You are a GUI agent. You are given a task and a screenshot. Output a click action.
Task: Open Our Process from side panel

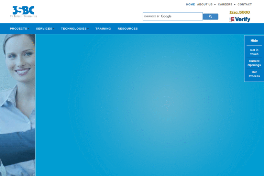pos(254,74)
